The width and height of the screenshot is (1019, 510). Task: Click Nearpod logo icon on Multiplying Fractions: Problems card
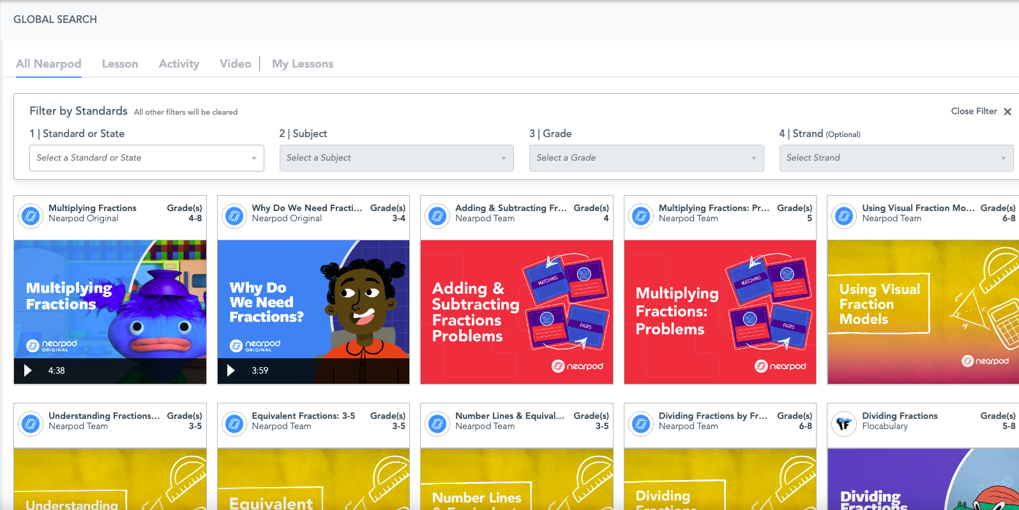click(x=641, y=217)
